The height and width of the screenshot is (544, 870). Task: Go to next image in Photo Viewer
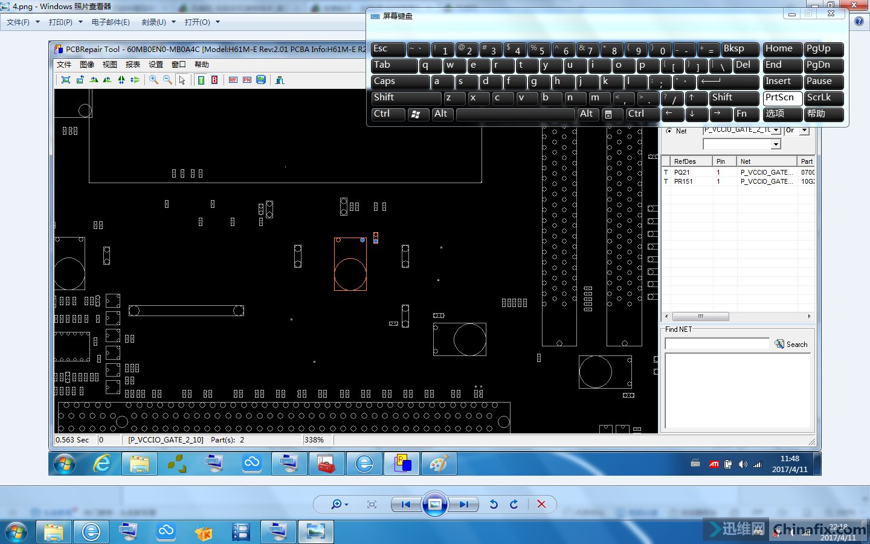(x=463, y=504)
